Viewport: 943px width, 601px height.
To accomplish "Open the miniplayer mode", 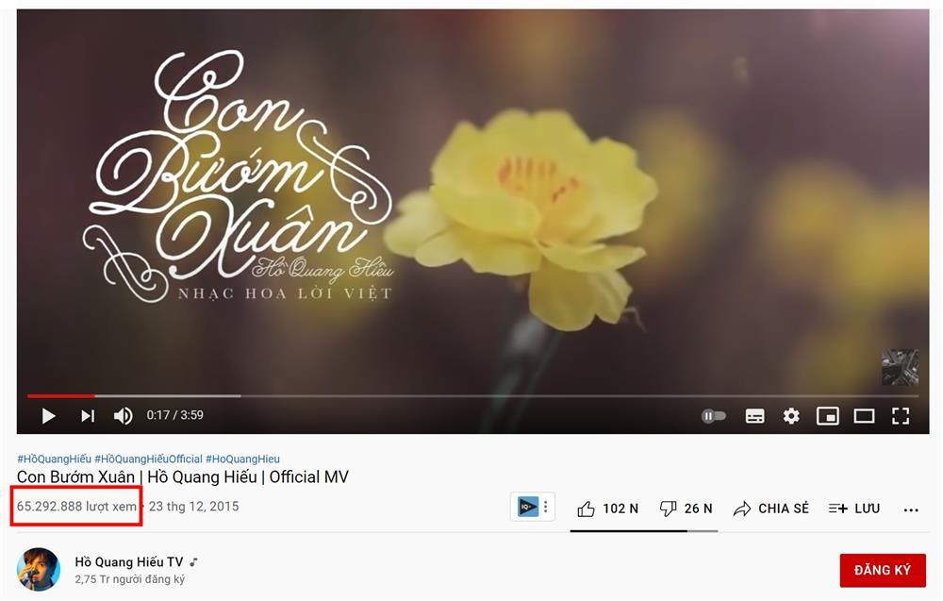I will tap(828, 416).
